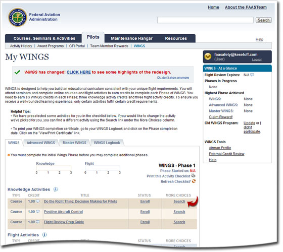This screenshot has width=283, height=252.
Task: Click the Help link below the search
Action: [259, 39]
